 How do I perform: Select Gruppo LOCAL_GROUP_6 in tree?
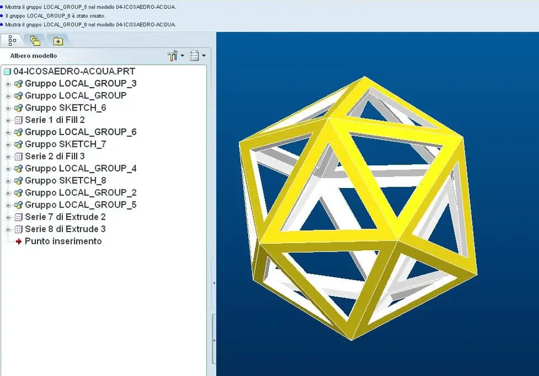click(x=81, y=132)
